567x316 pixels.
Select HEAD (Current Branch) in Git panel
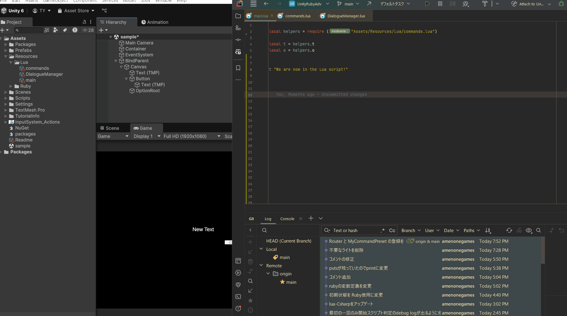click(288, 241)
